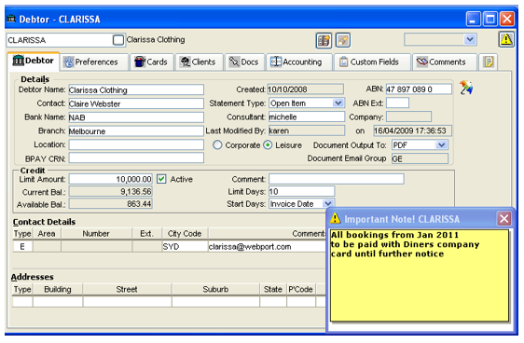The width and height of the screenshot is (524, 343).
Task: Click the Limit Days field
Action: [301, 191]
